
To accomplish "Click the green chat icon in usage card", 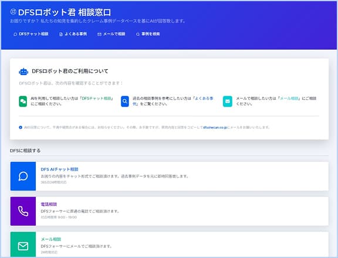I will pos(23,101).
